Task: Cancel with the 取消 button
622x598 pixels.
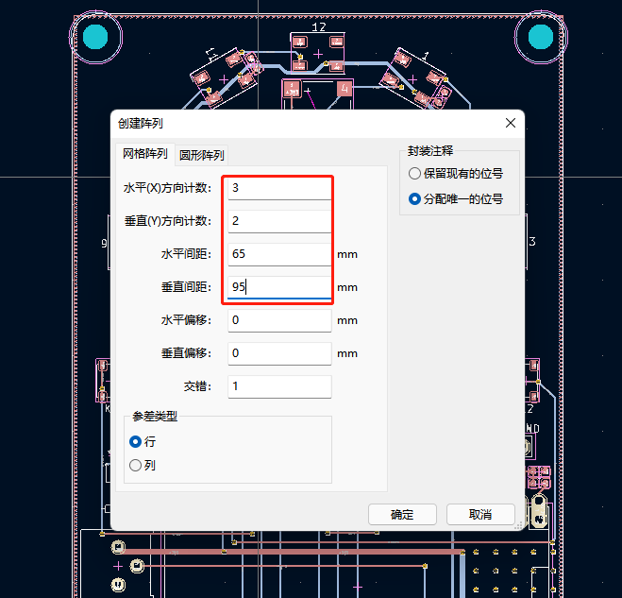Action: click(480, 515)
